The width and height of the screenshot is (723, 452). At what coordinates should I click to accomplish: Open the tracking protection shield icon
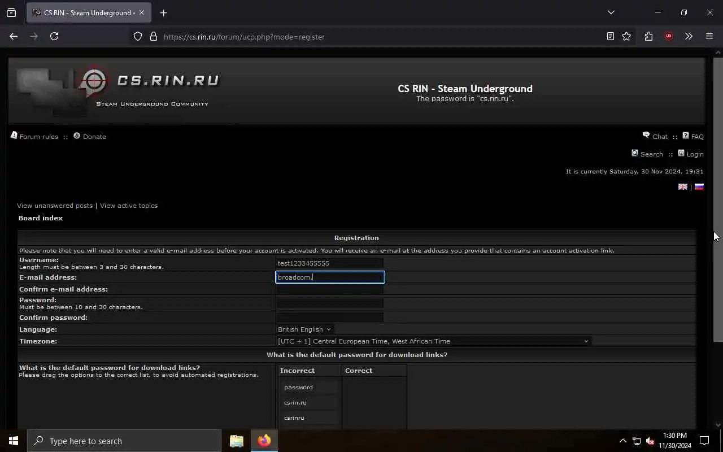(x=138, y=37)
